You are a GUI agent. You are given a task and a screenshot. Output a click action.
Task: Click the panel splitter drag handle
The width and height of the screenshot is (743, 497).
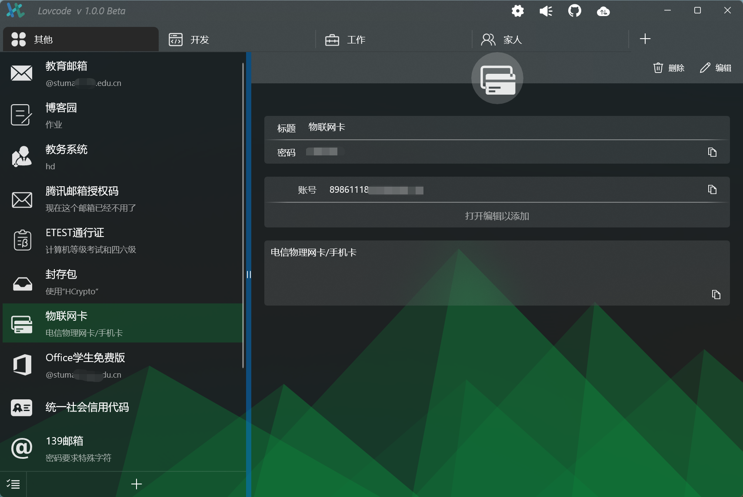coord(249,274)
